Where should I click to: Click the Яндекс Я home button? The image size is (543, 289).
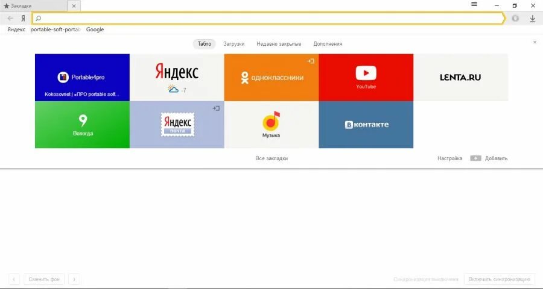point(23,18)
